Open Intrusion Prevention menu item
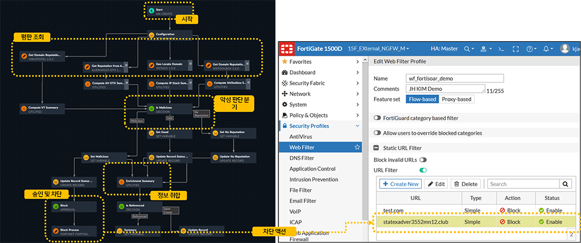The height and width of the screenshot is (243, 581). [314, 179]
